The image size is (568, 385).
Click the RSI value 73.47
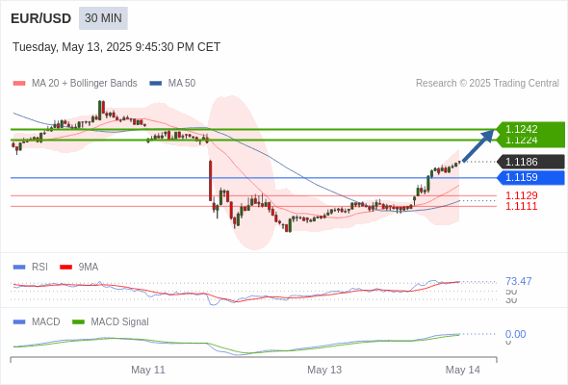pyautogui.click(x=518, y=281)
